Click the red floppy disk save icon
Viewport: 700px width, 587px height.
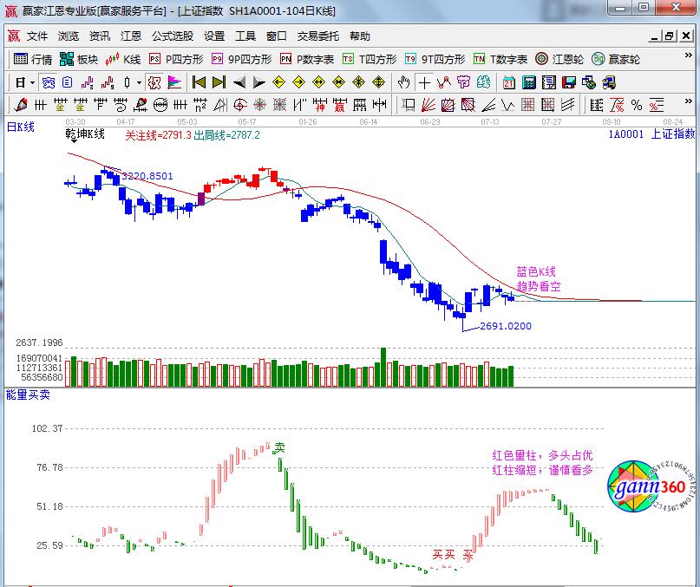pyautogui.click(x=568, y=82)
